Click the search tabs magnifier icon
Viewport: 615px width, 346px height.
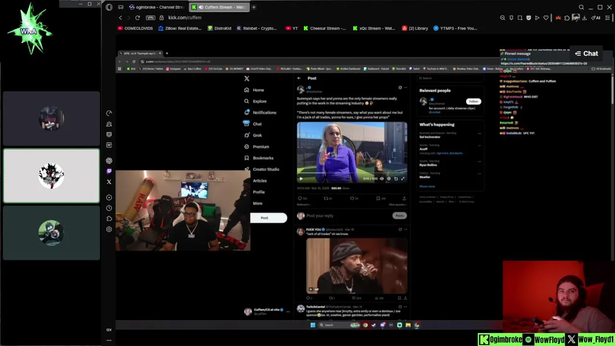click(x=581, y=7)
